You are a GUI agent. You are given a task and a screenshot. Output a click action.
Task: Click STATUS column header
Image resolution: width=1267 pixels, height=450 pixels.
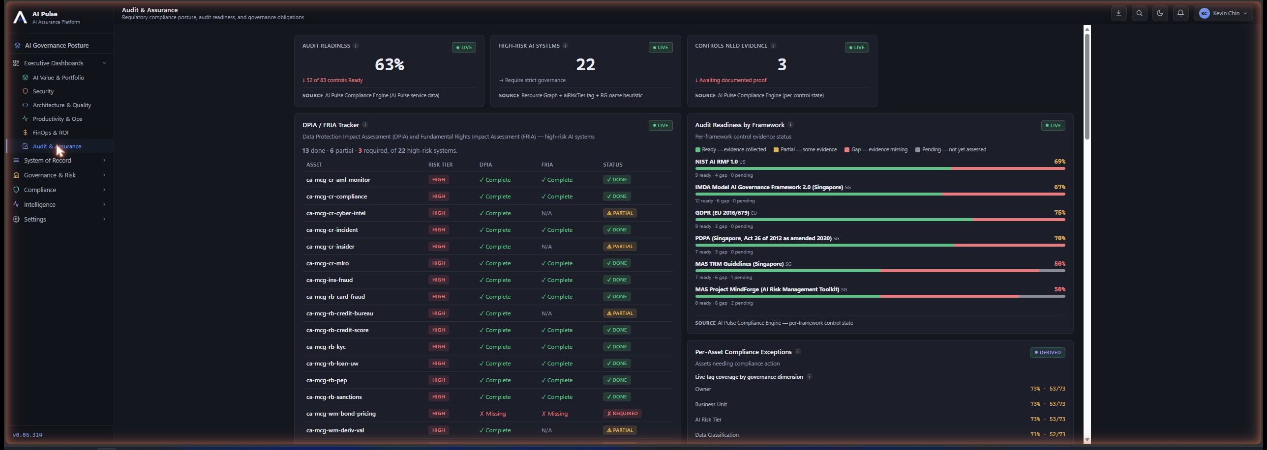612,165
